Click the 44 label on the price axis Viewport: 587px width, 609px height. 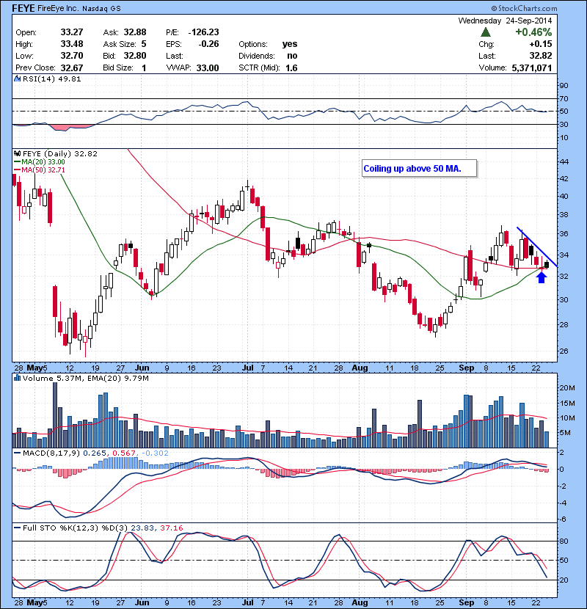pyautogui.click(x=564, y=161)
